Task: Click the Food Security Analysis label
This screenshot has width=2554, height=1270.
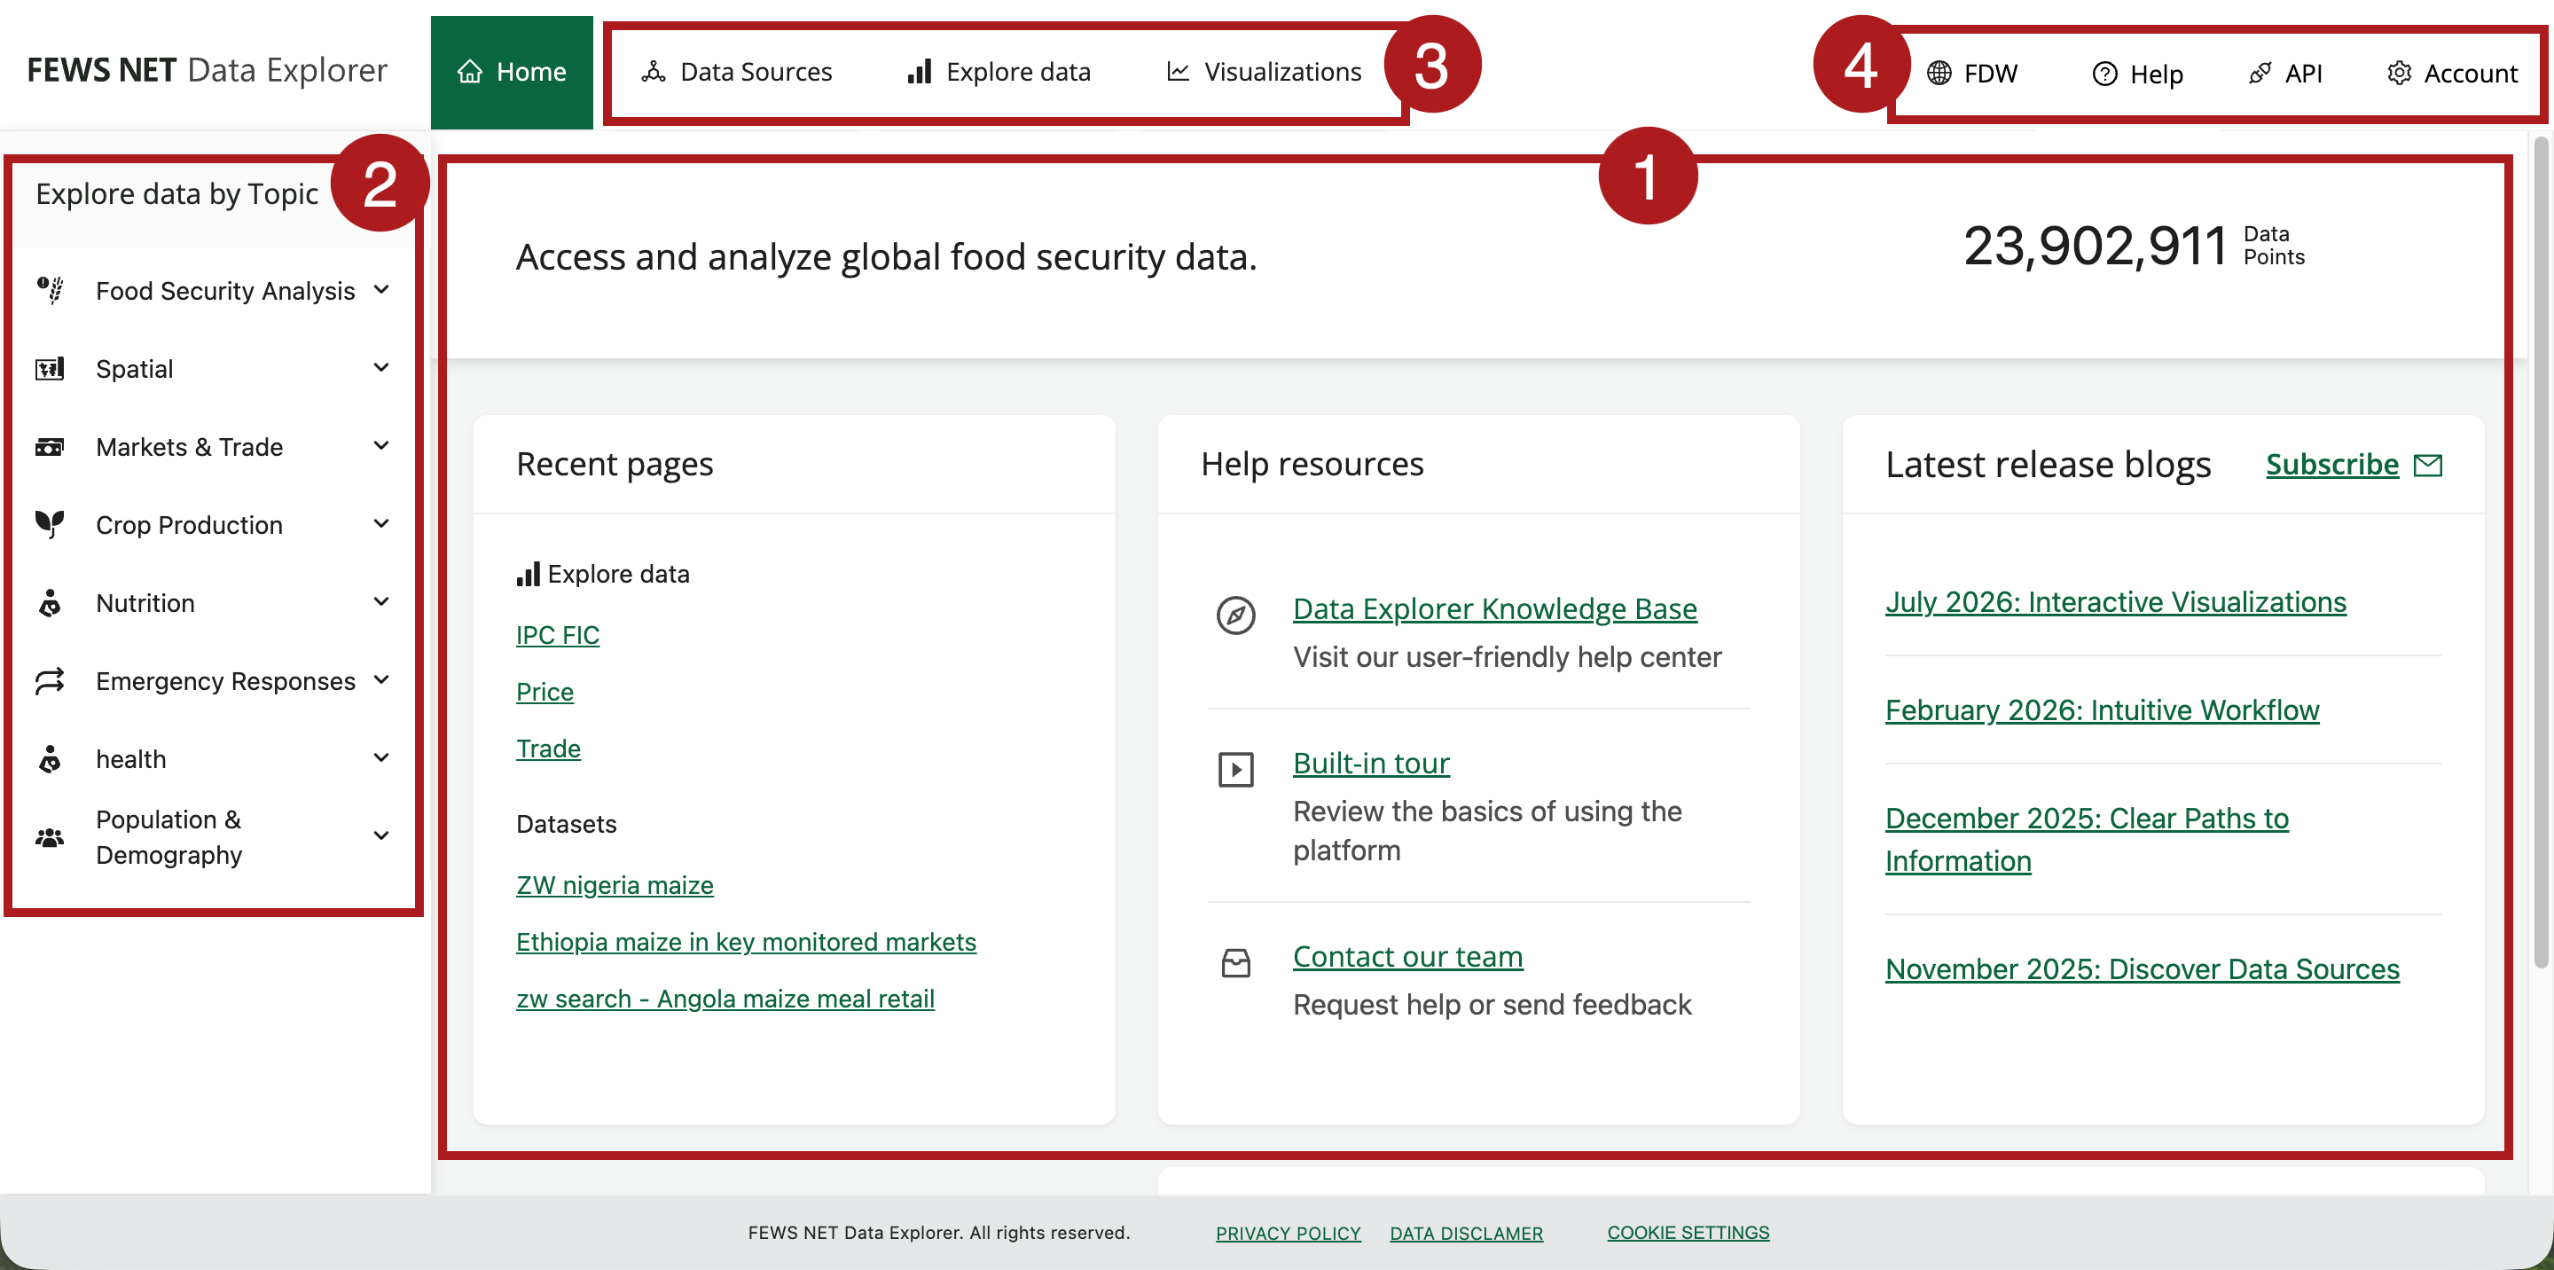Action: pyautogui.click(x=225, y=291)
